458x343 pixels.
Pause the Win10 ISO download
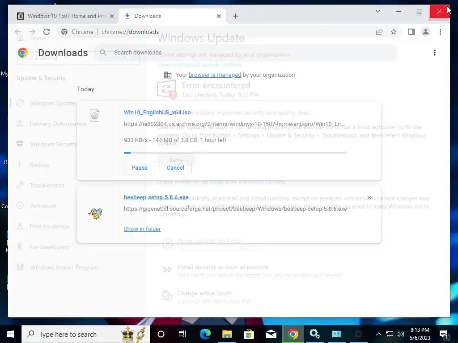(140, 168)
